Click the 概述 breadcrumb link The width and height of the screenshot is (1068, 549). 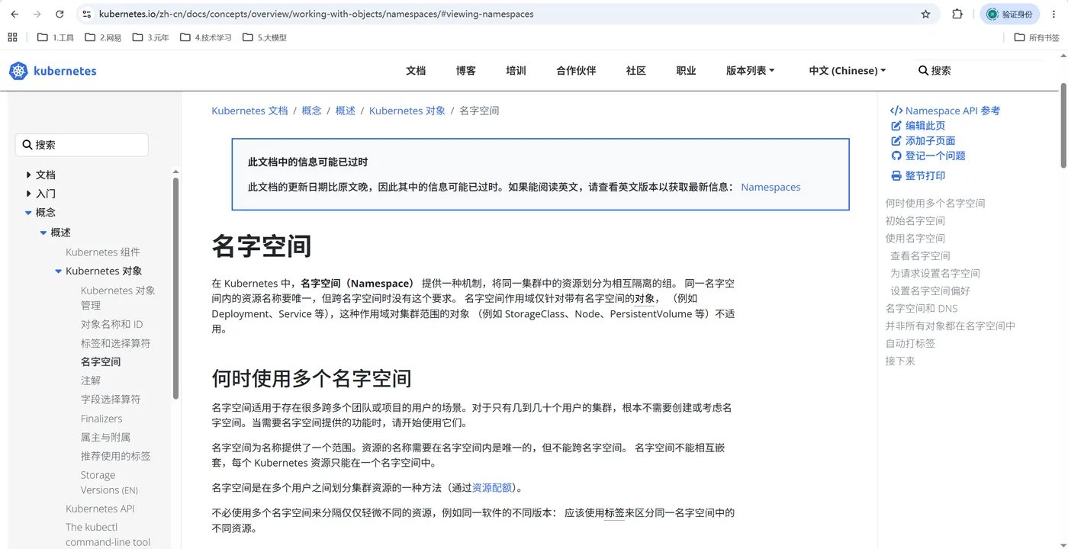click(346, 111)
